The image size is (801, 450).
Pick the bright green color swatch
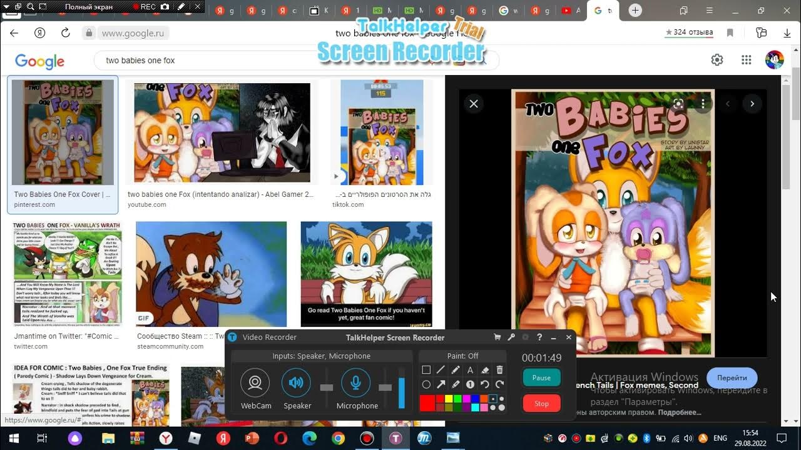(458, 399)
